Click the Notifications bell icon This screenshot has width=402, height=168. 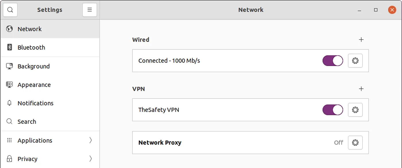click(x=9, y=103)
